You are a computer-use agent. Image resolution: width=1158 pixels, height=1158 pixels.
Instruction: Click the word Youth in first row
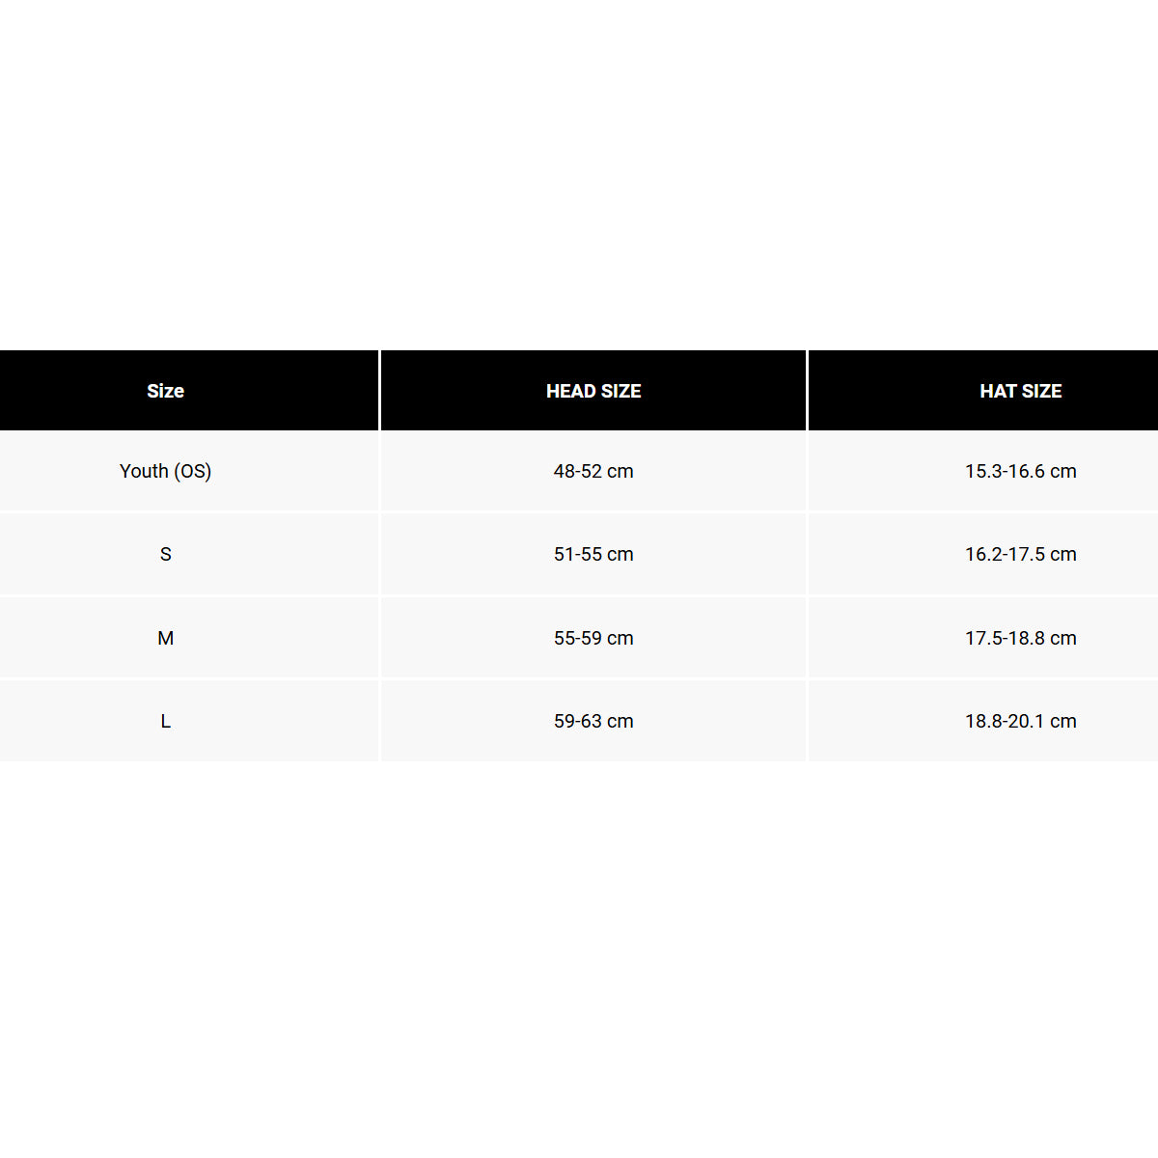click(144, 471)
